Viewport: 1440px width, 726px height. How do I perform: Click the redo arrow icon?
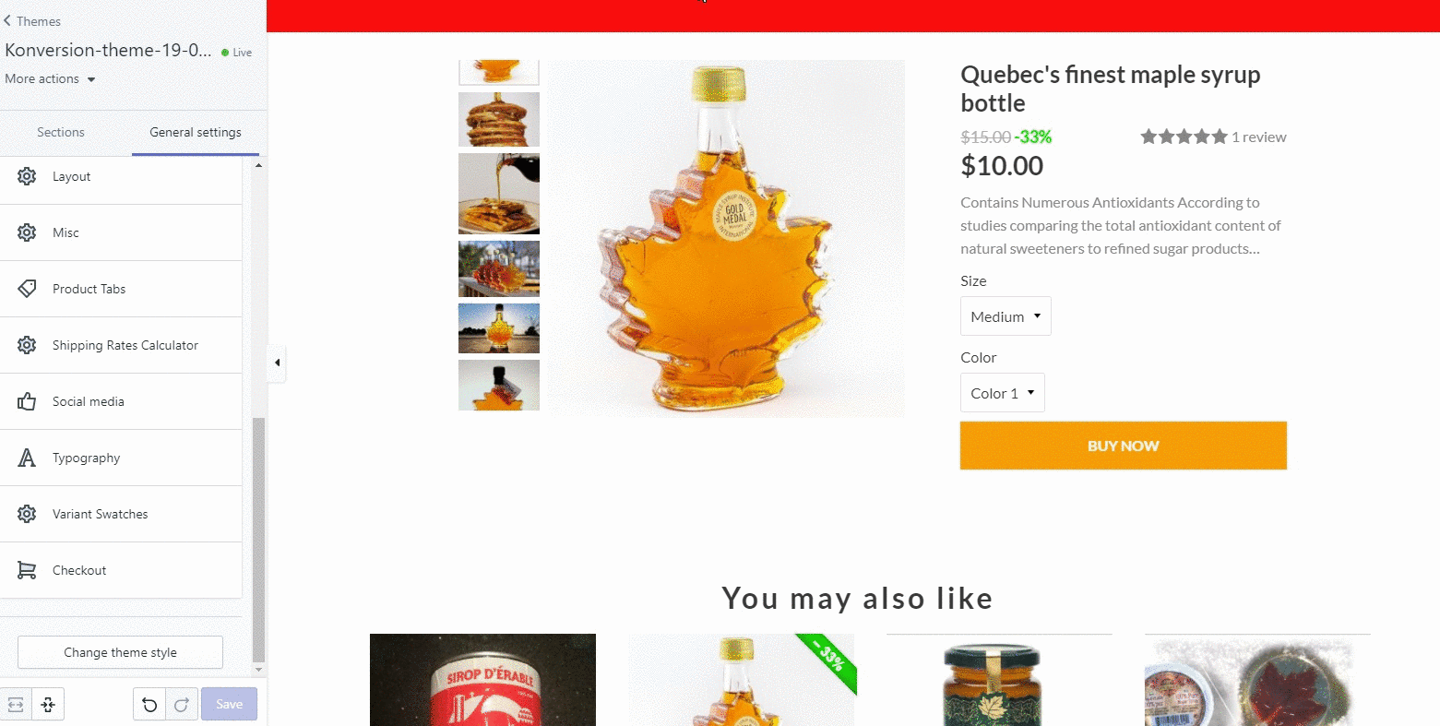pyautogui.click(x=181, y=705)
